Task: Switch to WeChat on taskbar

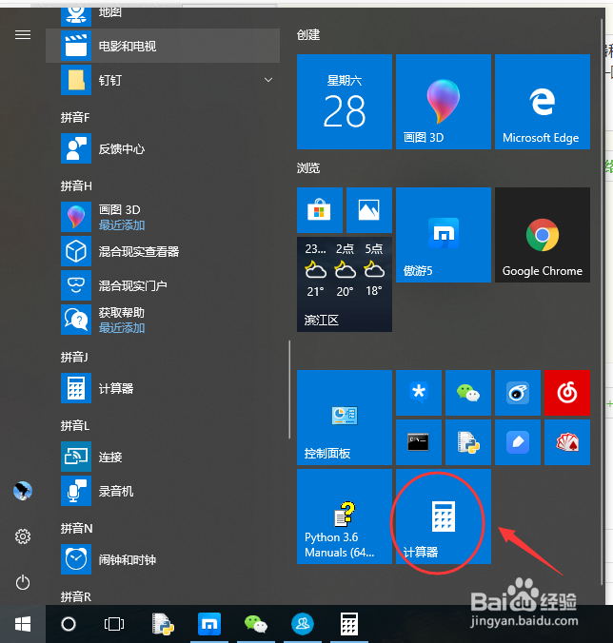Action: [256, 624]
